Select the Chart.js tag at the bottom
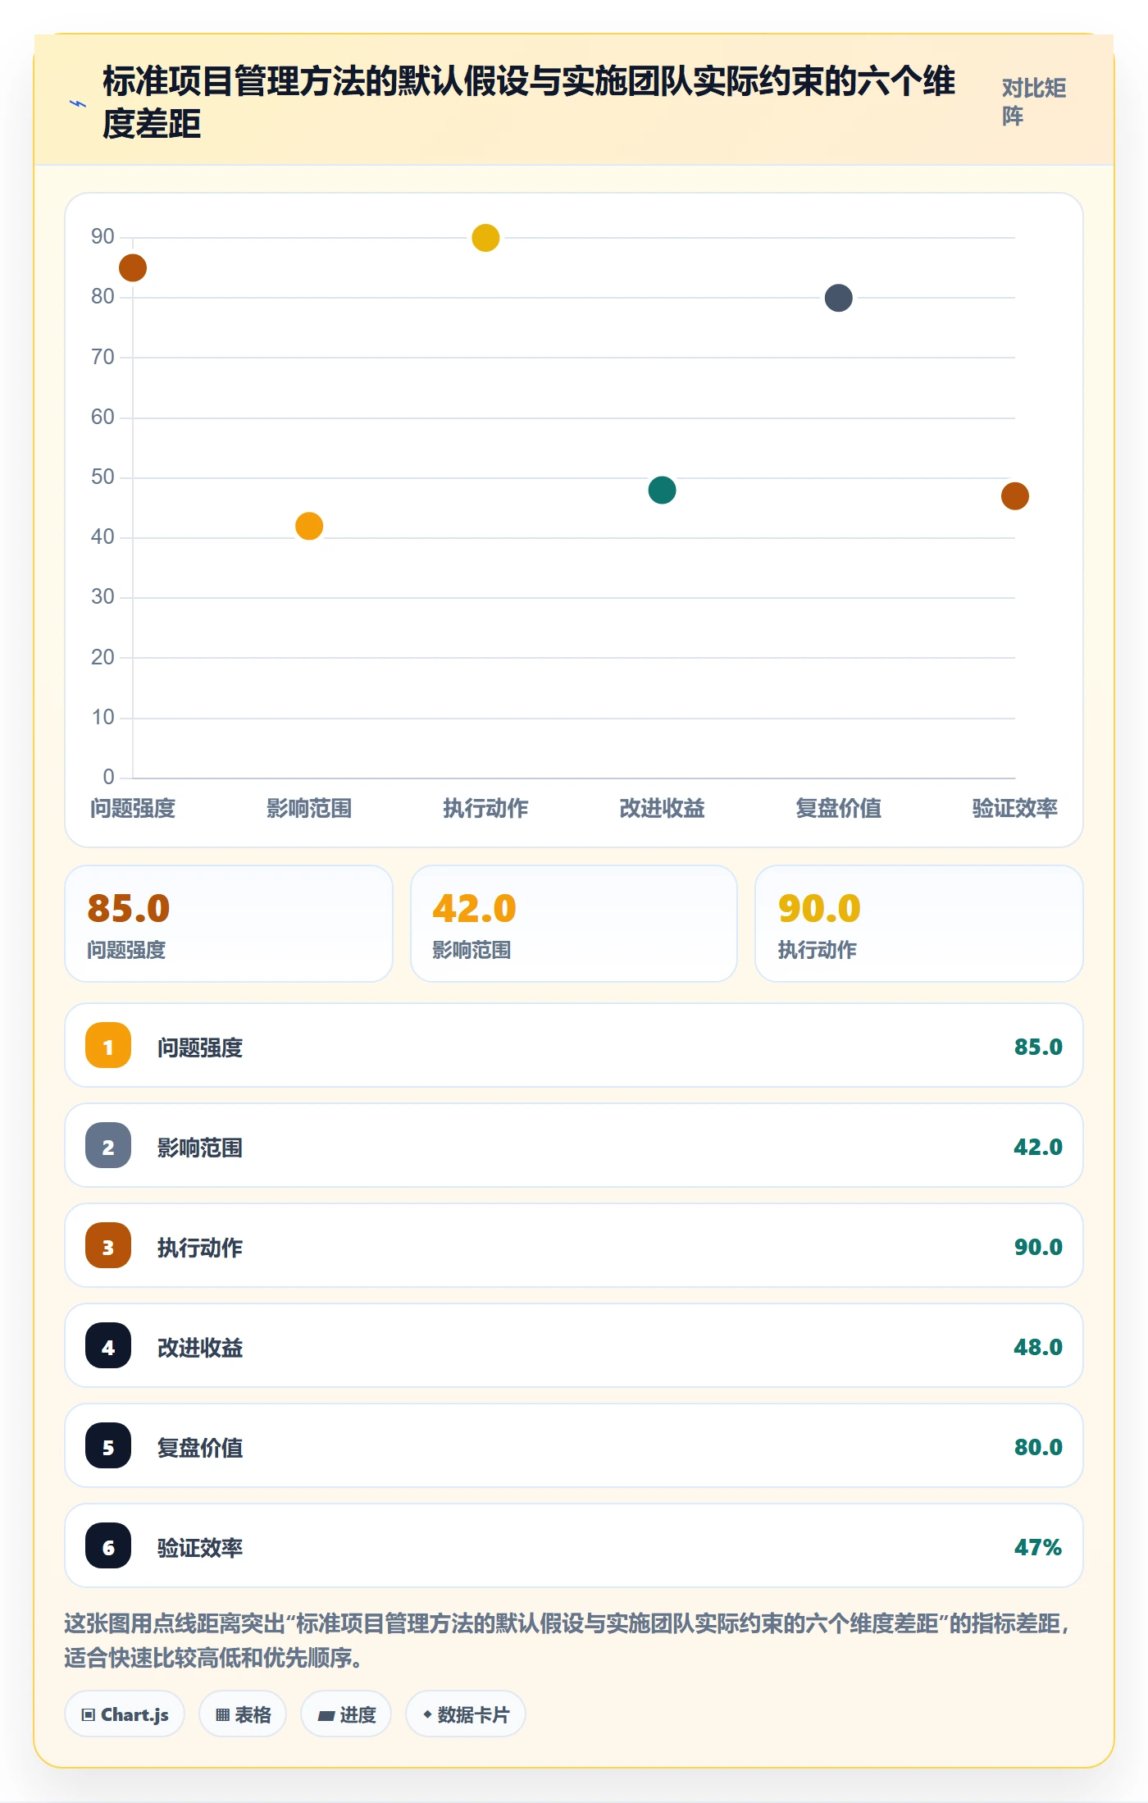The height and width of the screenshot is (1803, 1148). pos(125,1714)
